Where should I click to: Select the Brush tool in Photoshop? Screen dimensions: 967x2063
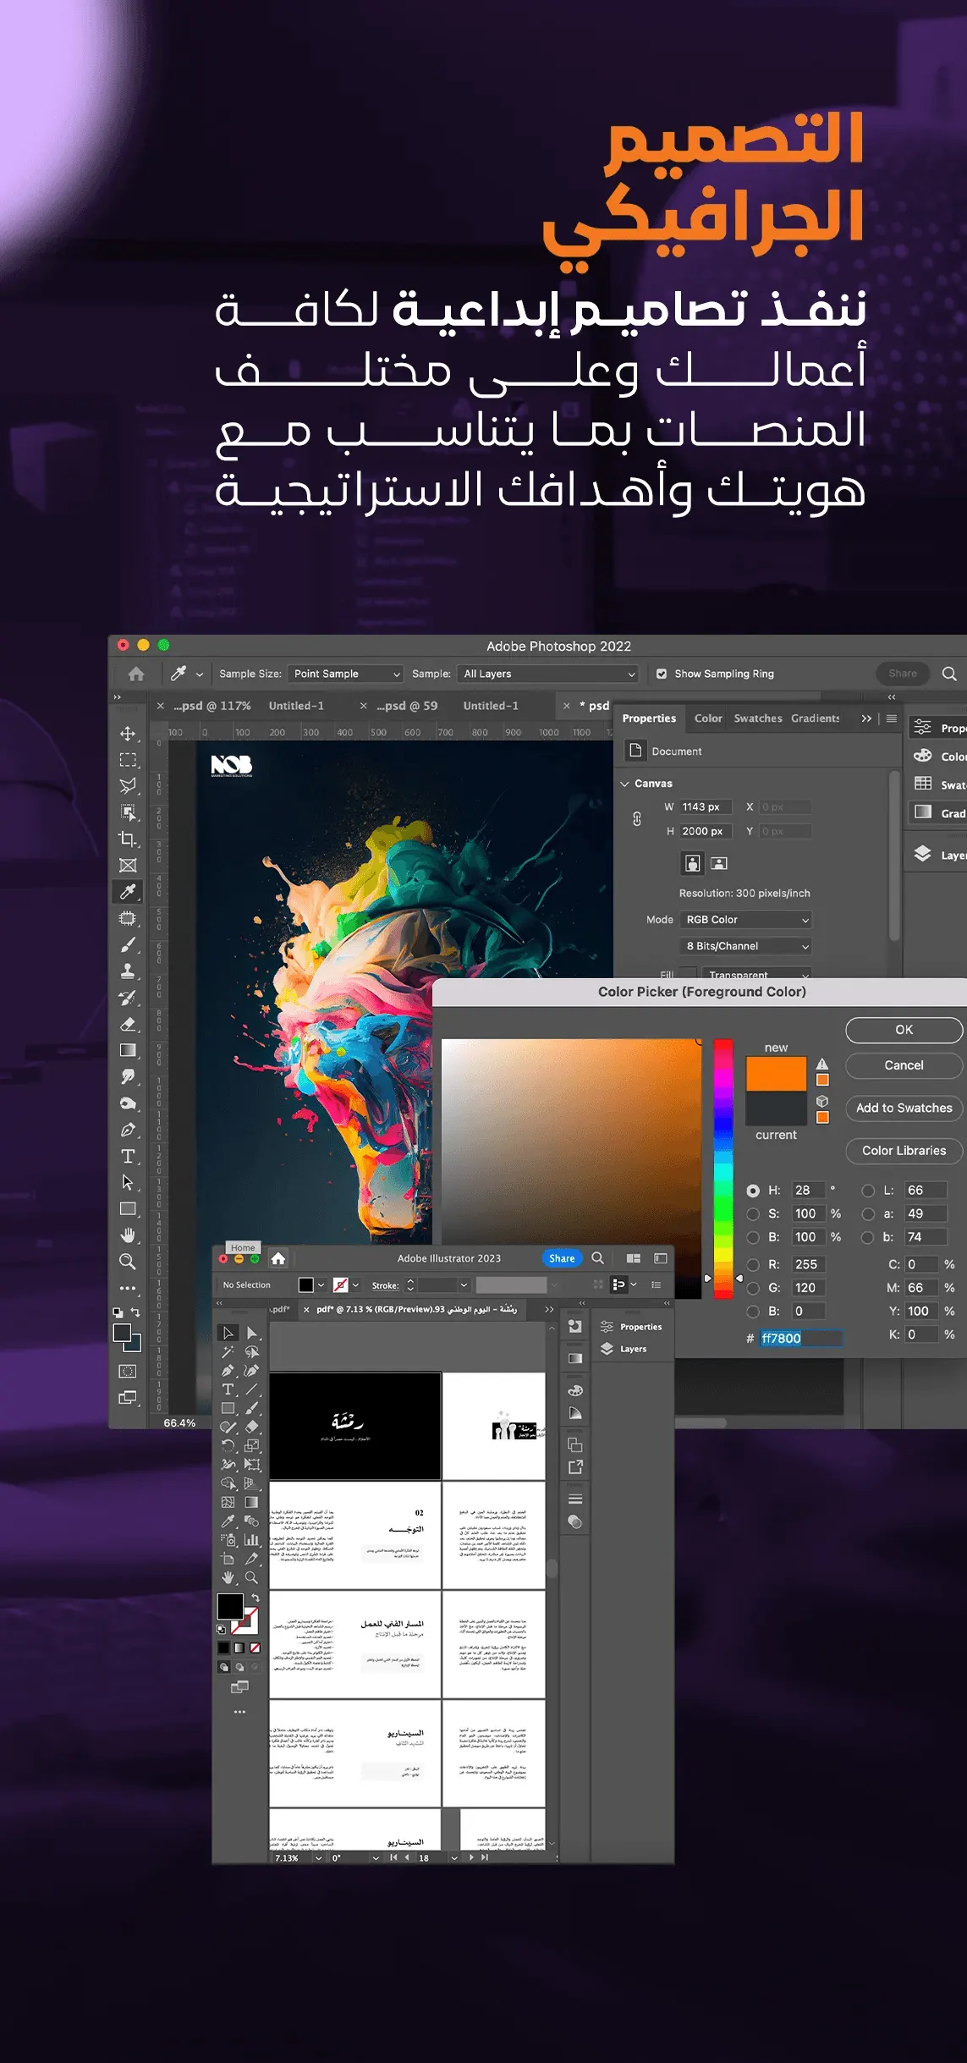pos(128,944)
